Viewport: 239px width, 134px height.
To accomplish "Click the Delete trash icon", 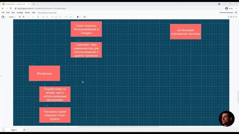I will click(38, 17).
